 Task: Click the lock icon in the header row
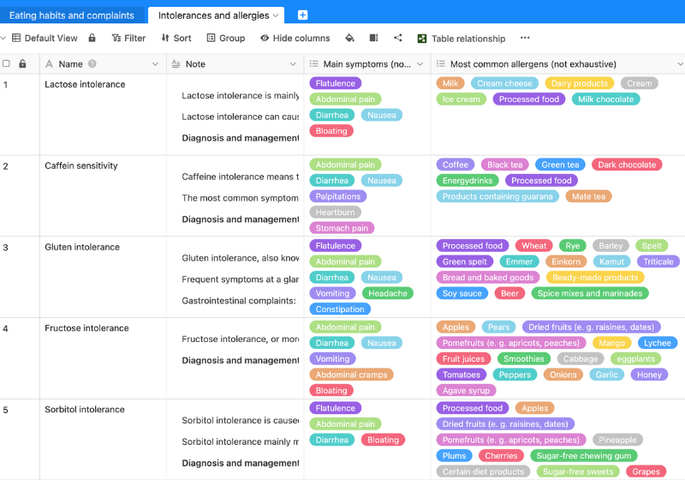coord(22,64)
